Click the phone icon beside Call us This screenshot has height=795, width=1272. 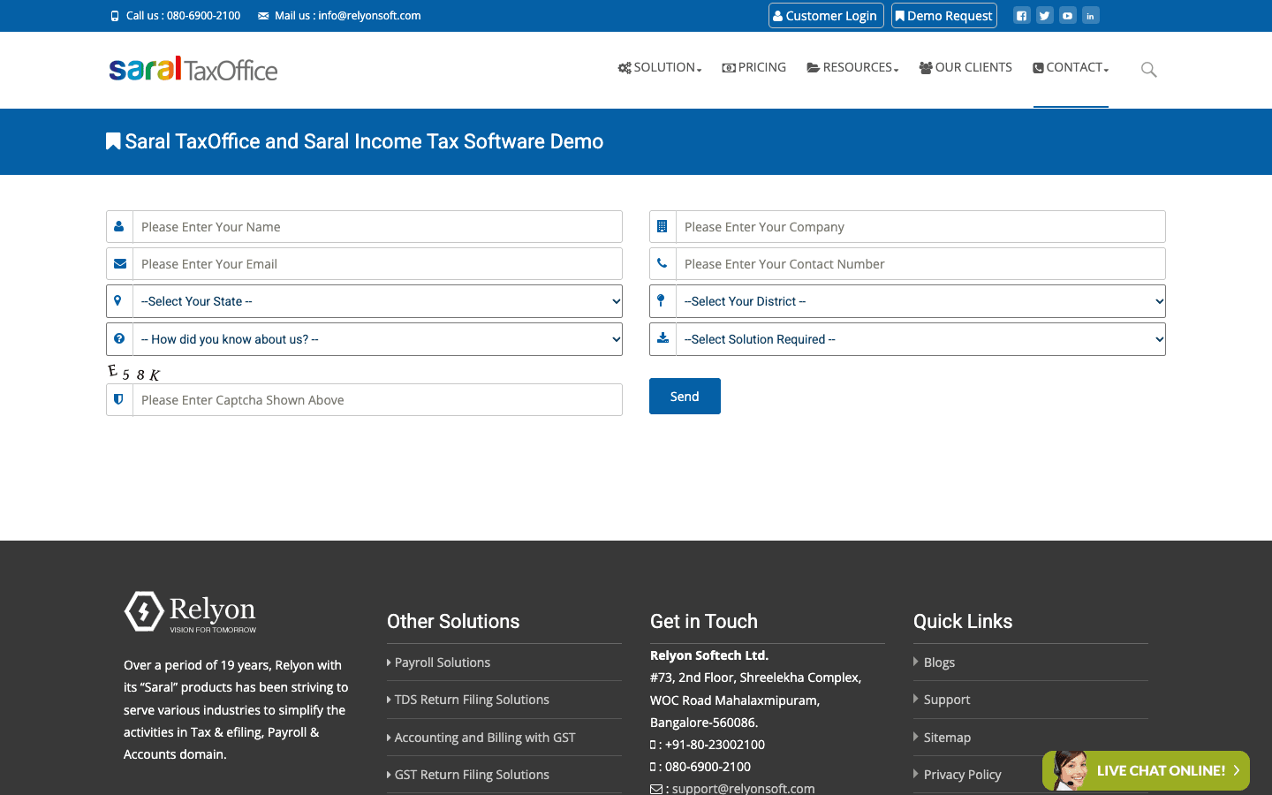[x=115, y=16]
